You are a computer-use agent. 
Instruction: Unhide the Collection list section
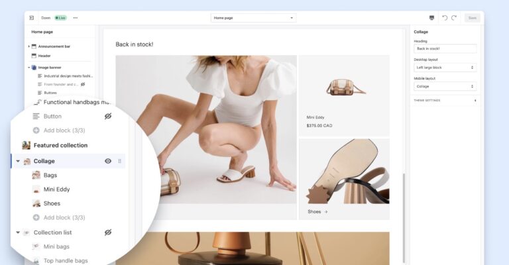(x=108, y=233)
